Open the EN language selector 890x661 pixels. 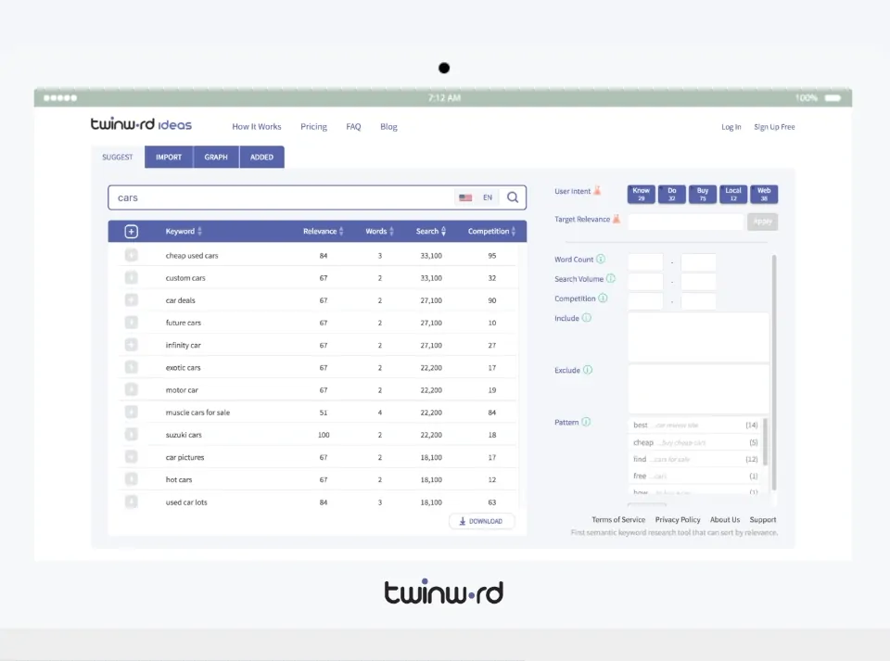point(488,197)
